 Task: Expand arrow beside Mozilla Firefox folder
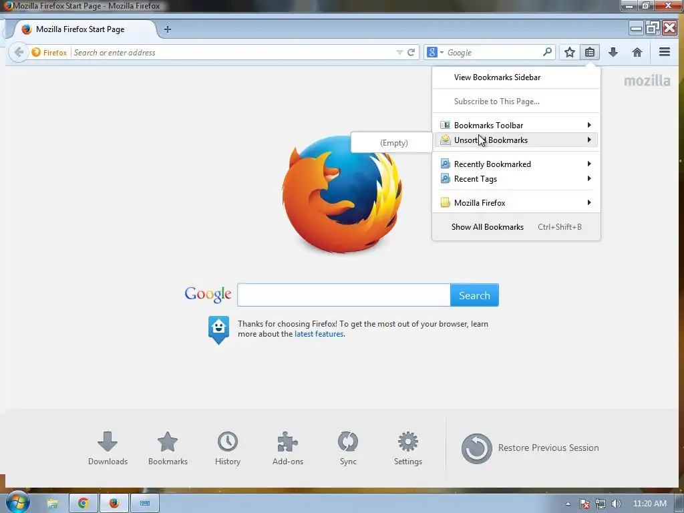point(589,203)
